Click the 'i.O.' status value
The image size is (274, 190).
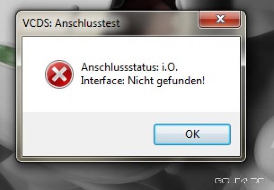(170, 67)
